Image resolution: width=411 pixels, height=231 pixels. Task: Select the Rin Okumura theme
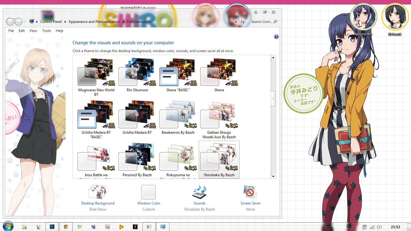coord(137,75)
